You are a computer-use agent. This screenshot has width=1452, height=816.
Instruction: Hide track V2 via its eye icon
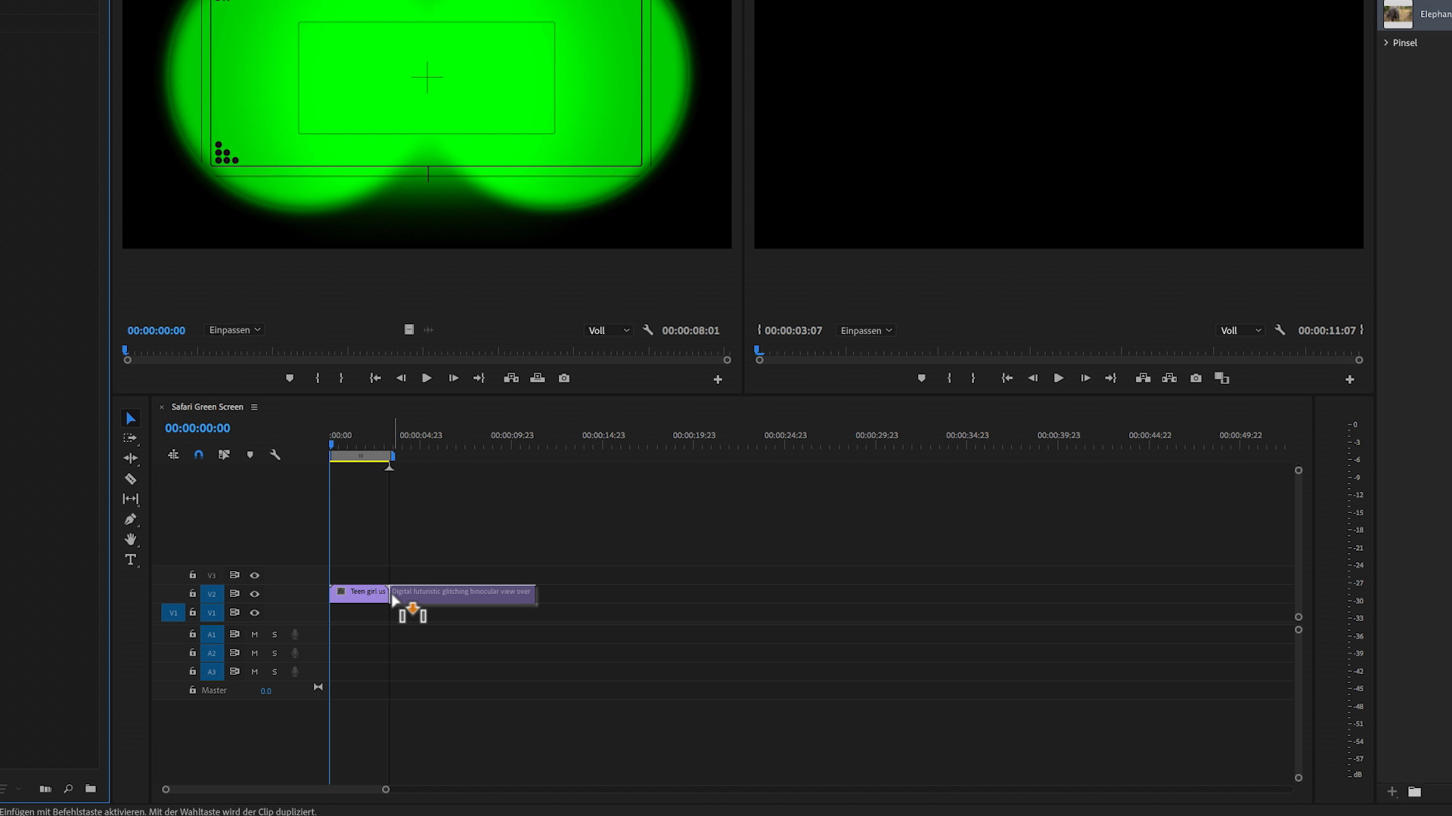click(255, 594)
